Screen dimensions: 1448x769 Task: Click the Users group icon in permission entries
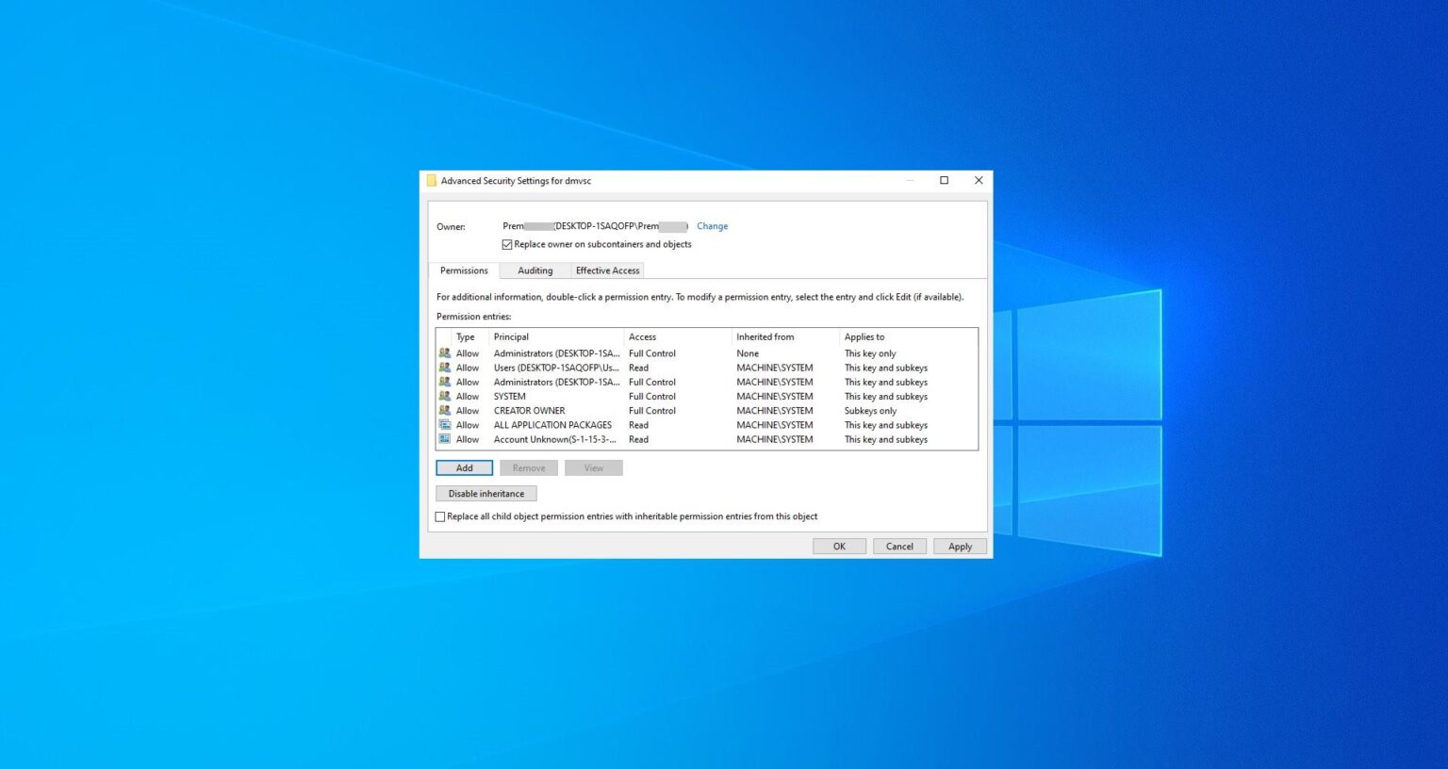[x=446, y=368]
